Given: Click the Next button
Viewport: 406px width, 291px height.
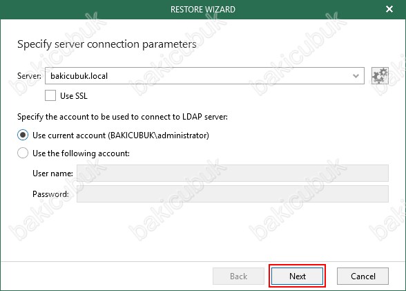Looking at the screenshot, I should (297, 276).
